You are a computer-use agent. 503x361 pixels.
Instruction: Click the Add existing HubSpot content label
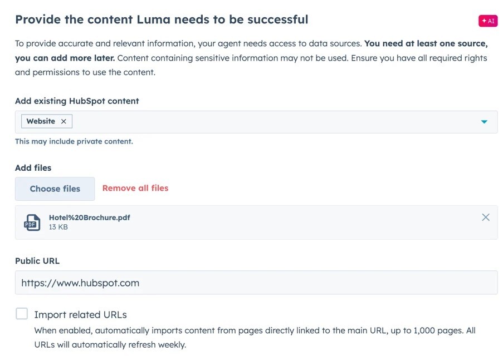[77, 101]
